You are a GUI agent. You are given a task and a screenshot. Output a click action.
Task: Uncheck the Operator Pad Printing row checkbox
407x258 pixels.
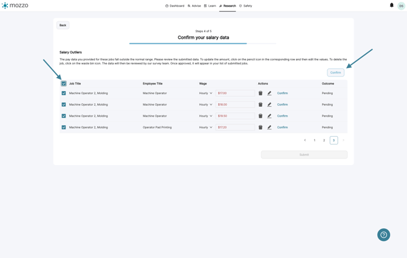(64, 127)
